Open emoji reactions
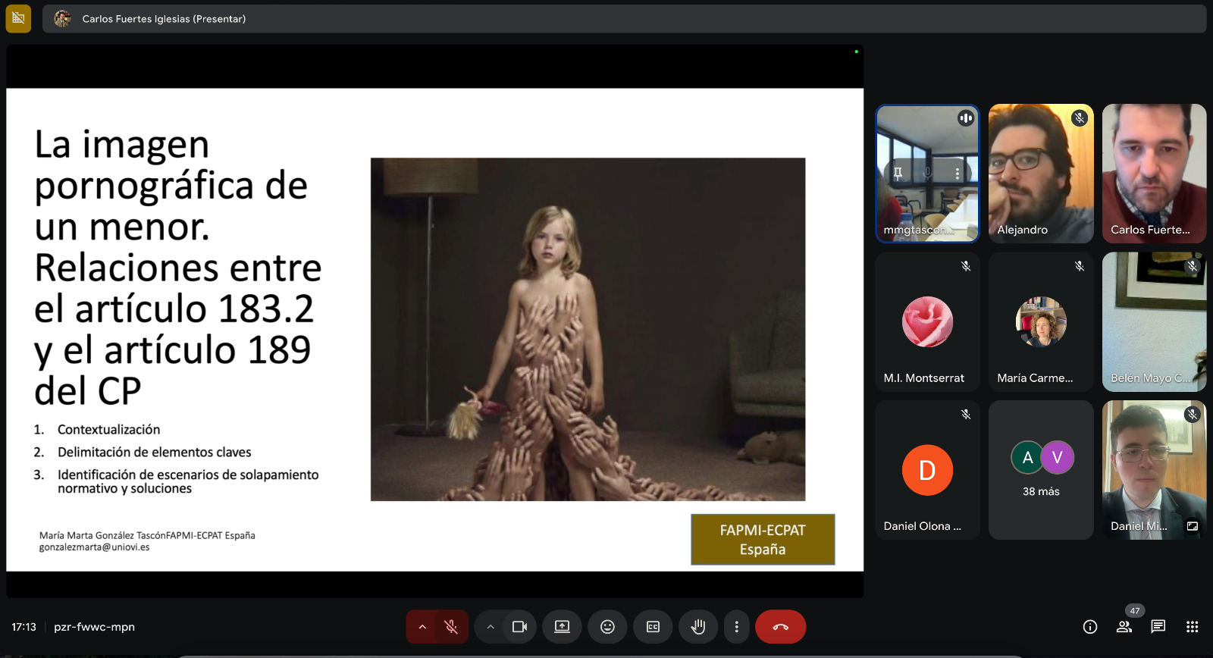The image size is (1213, 658). click(x=607, y=627)
